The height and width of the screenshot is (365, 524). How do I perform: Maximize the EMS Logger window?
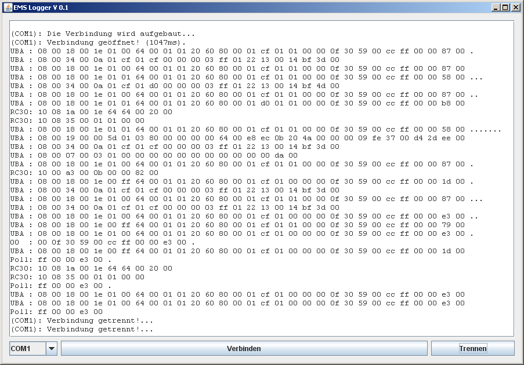(505, 8)
